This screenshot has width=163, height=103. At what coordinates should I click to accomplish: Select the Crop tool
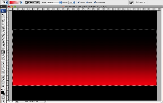point(3,28)
